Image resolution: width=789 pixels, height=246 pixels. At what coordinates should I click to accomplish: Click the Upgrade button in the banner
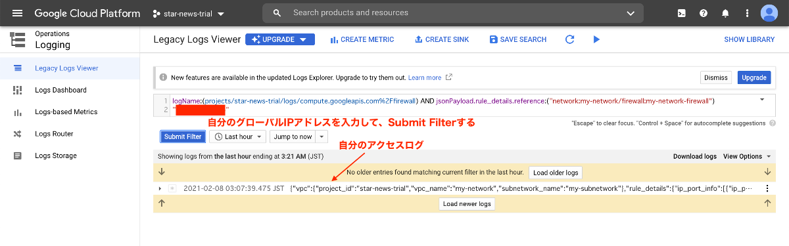pos(753,77)
